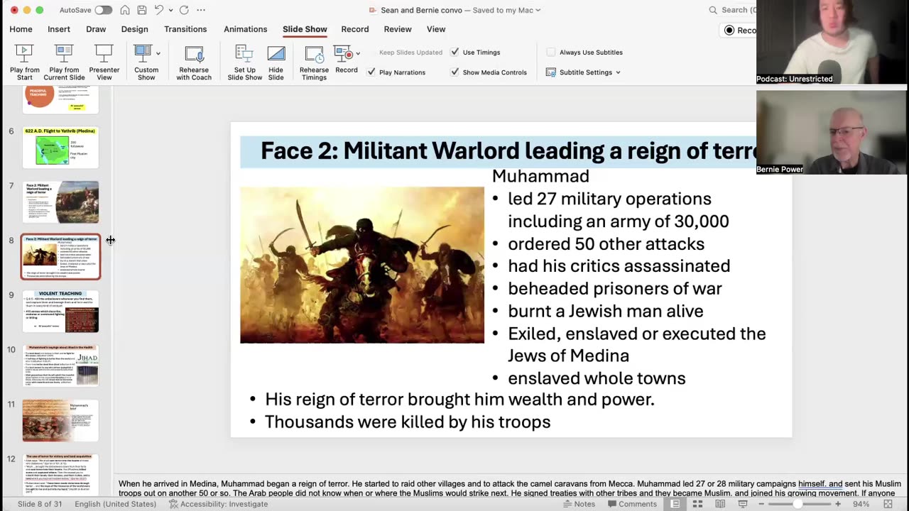Click the Redo icon

pyautogui.click(x=184, y=10)
